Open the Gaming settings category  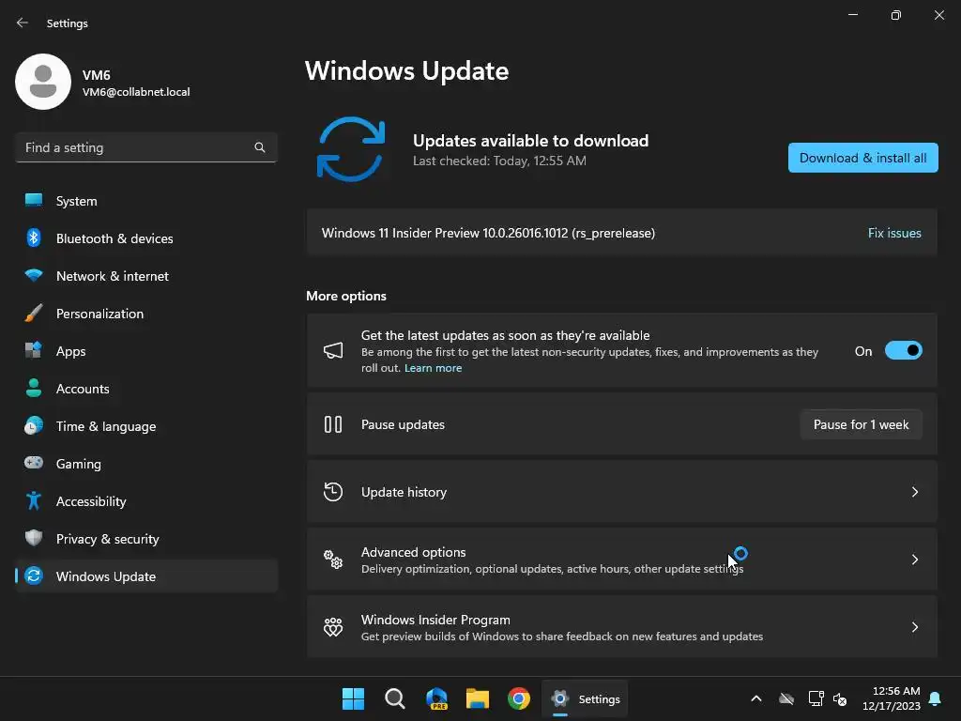tap(146, 463)
